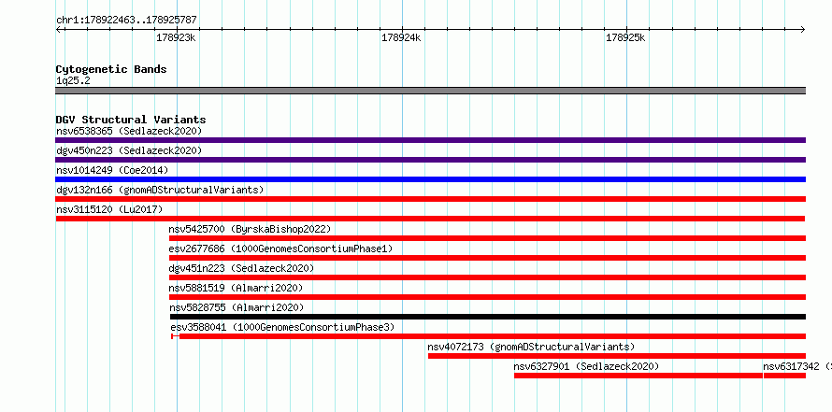
Task: Open the nsv5828755 (Almarri2020) label
Action: coord(237,307)
